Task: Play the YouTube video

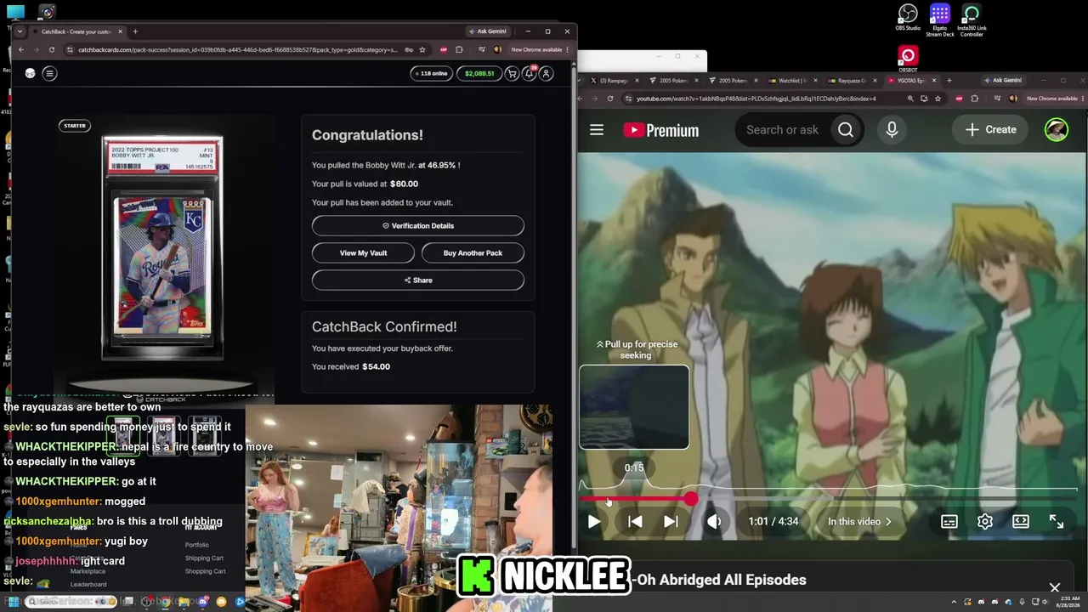Action: coord(594,522)
